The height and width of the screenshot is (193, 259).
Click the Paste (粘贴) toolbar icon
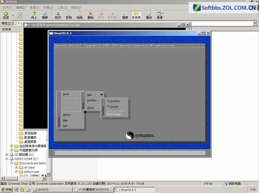coord(80,15)
